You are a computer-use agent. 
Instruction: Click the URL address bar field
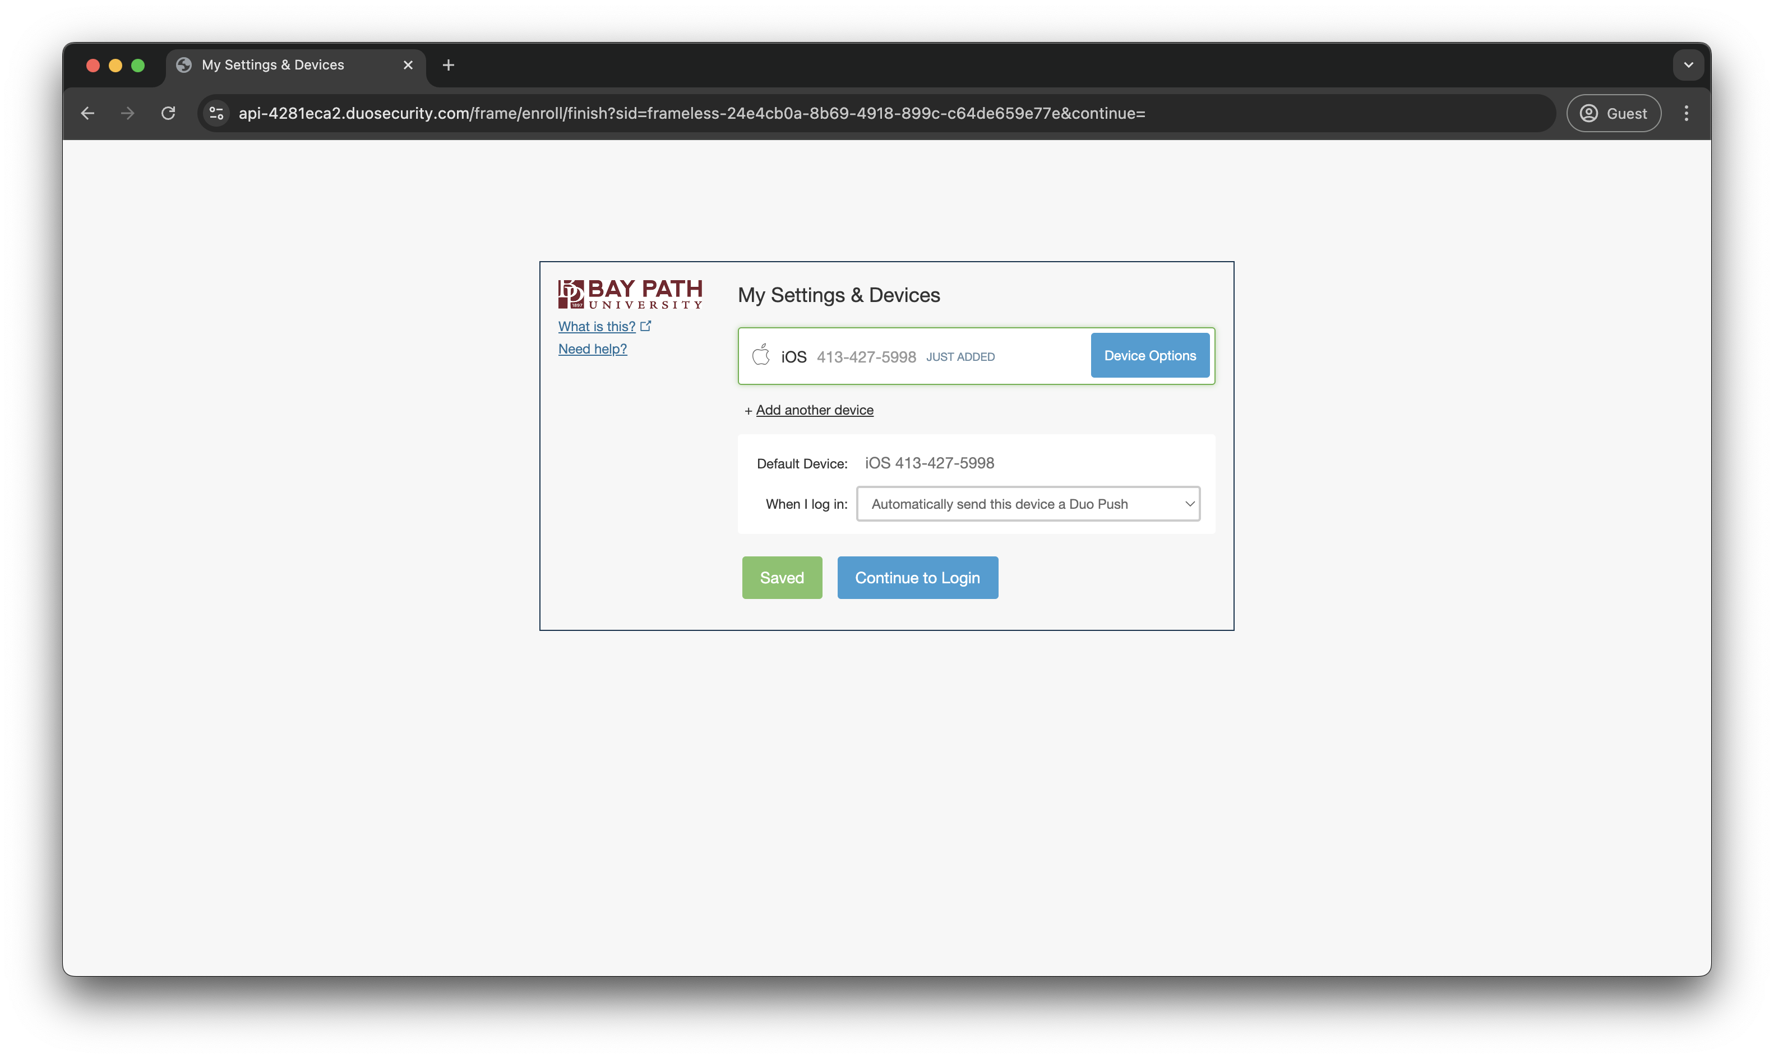pyautogui.click(x=857, y=113)
